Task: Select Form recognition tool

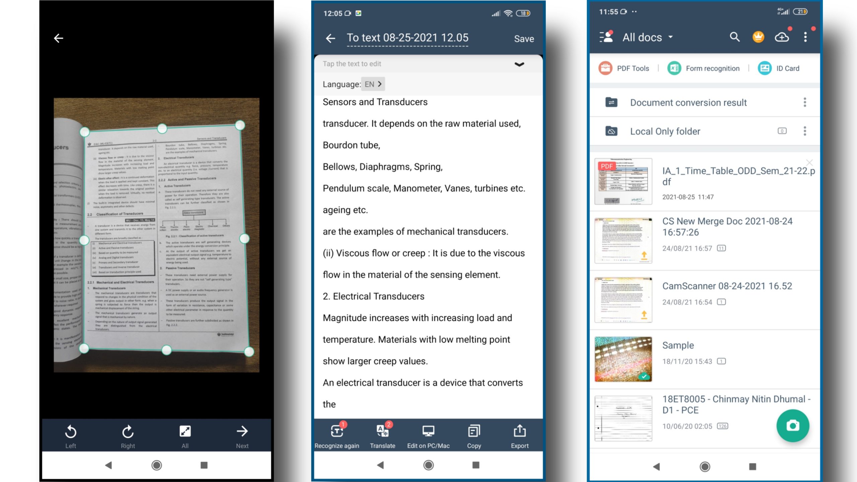Action: pos(704,68)
